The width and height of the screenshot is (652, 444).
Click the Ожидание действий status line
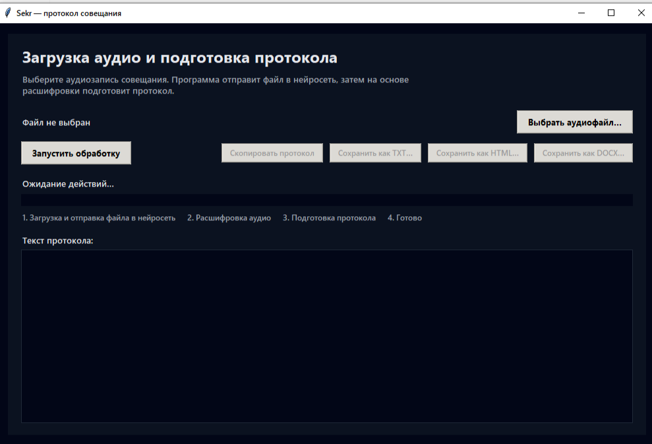(67, 183)
